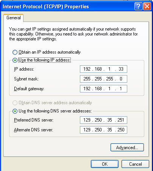Click last octet 250 of Alternate DNS

pos(121,130)
